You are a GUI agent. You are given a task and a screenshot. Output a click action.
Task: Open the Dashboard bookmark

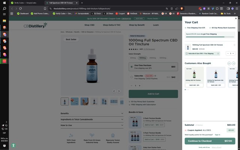[23, 13]
